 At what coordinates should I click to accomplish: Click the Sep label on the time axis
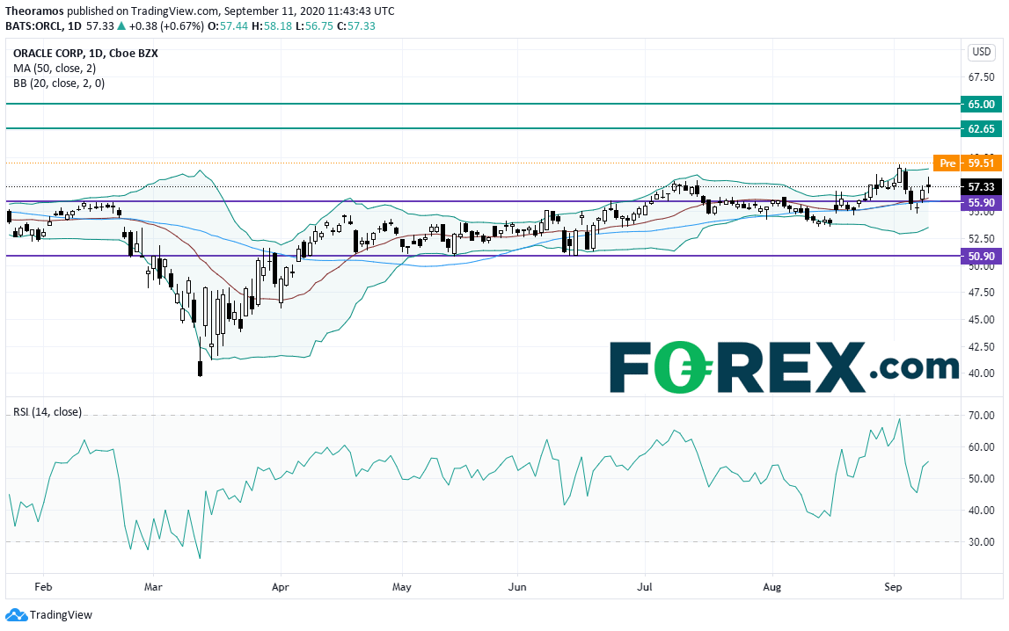pyautogui.click(x=893, y=587)
